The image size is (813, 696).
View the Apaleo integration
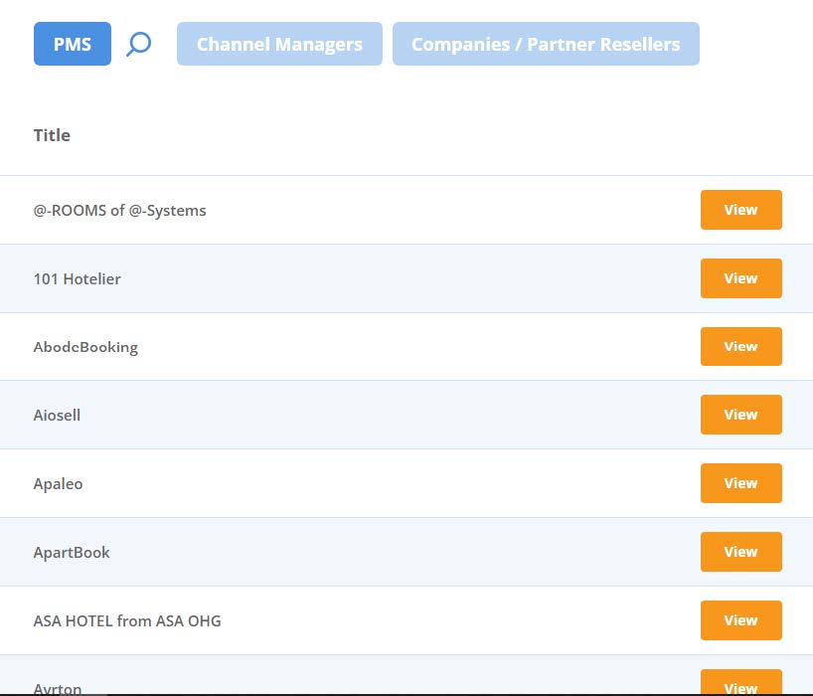click(x=740, y=483)
